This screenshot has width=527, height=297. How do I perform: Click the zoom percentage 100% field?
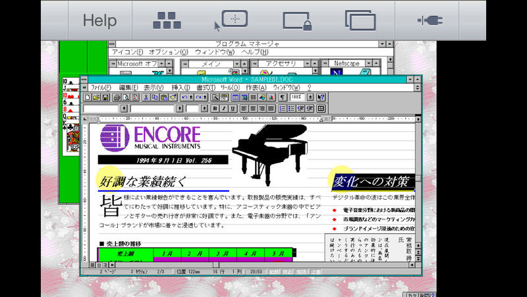pyautogui.click(x=296, y=97)
